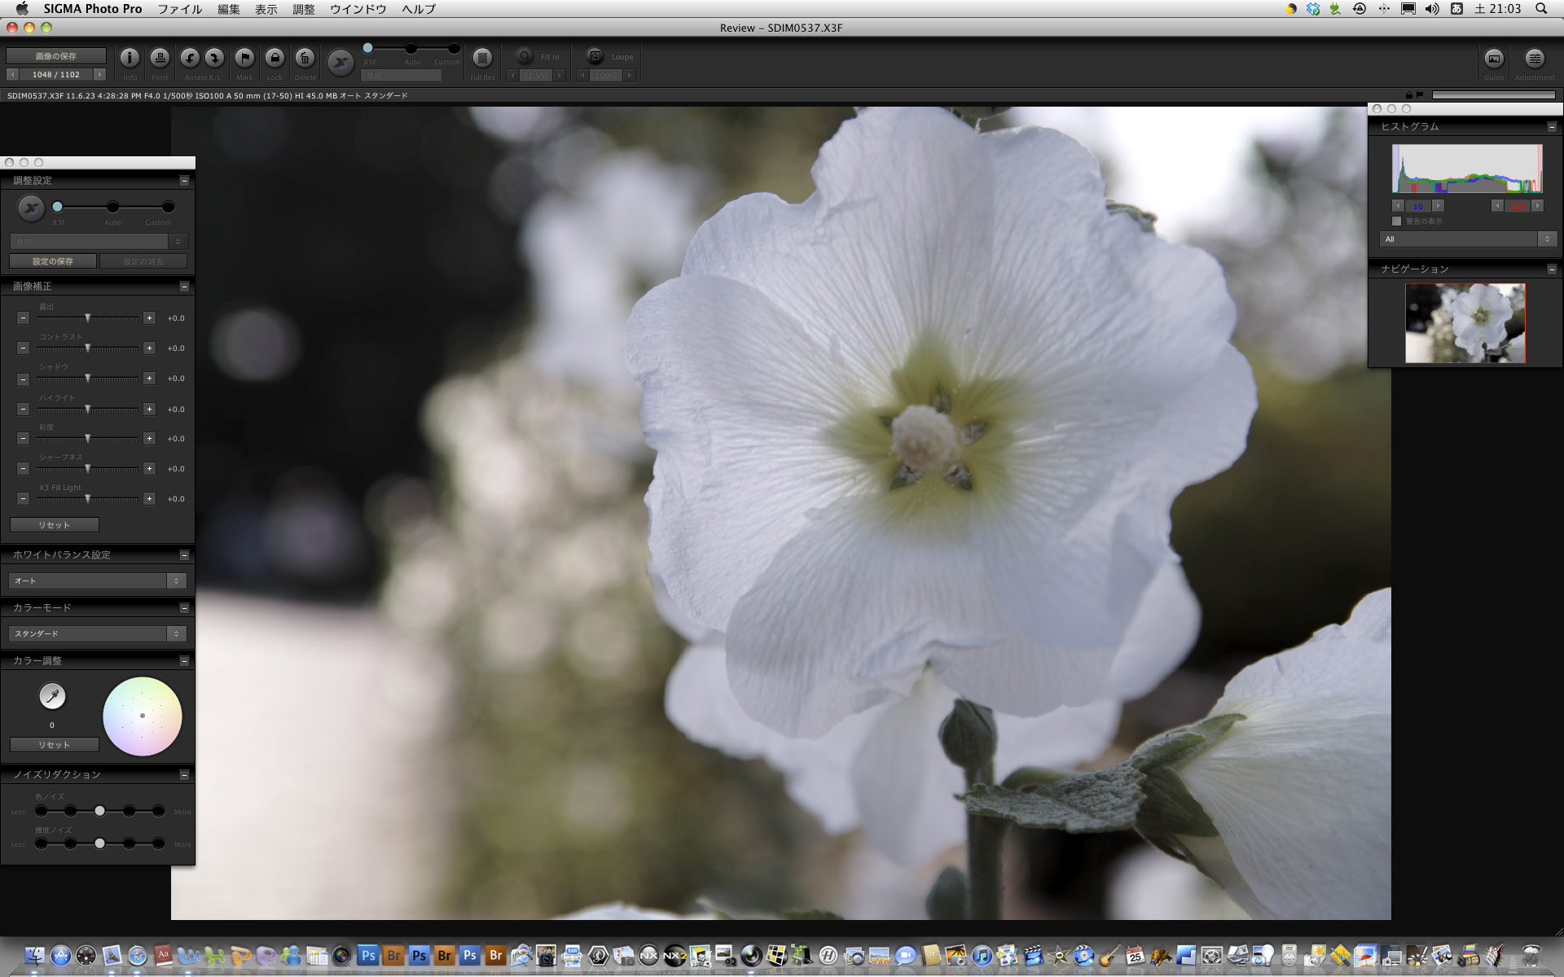Click the 設定の保存 button in 調整設定 panel
The image size is (1564, 977).
52,261
